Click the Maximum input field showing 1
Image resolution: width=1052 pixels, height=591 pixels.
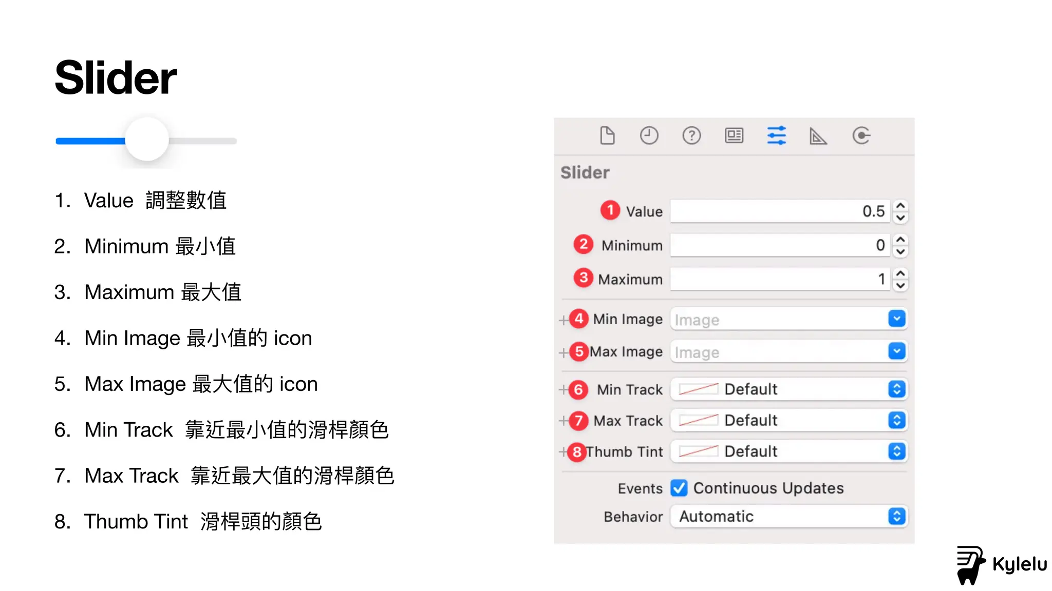pyautogui.click(x=779, y=279)
